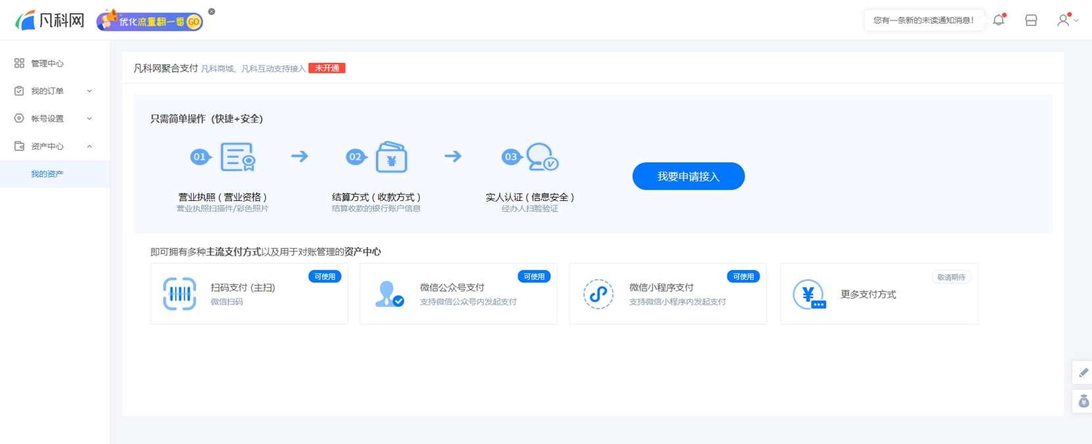Click the 微信公众号支付 person icon
The width and height of the screenshot is (1092, 444).
pos(388,294)
